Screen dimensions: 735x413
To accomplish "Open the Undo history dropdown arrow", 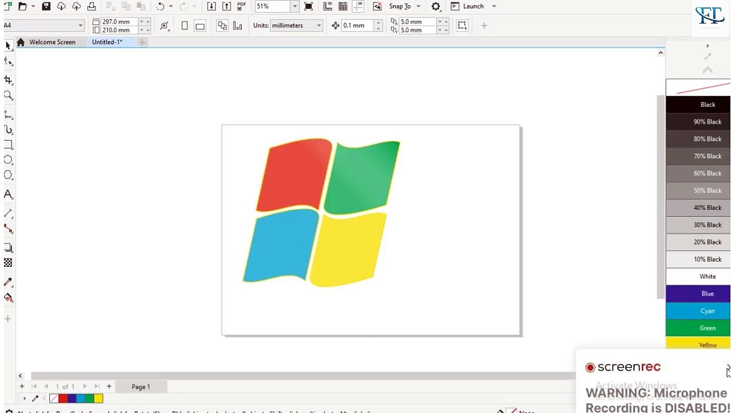I will [x=171, y=6].
